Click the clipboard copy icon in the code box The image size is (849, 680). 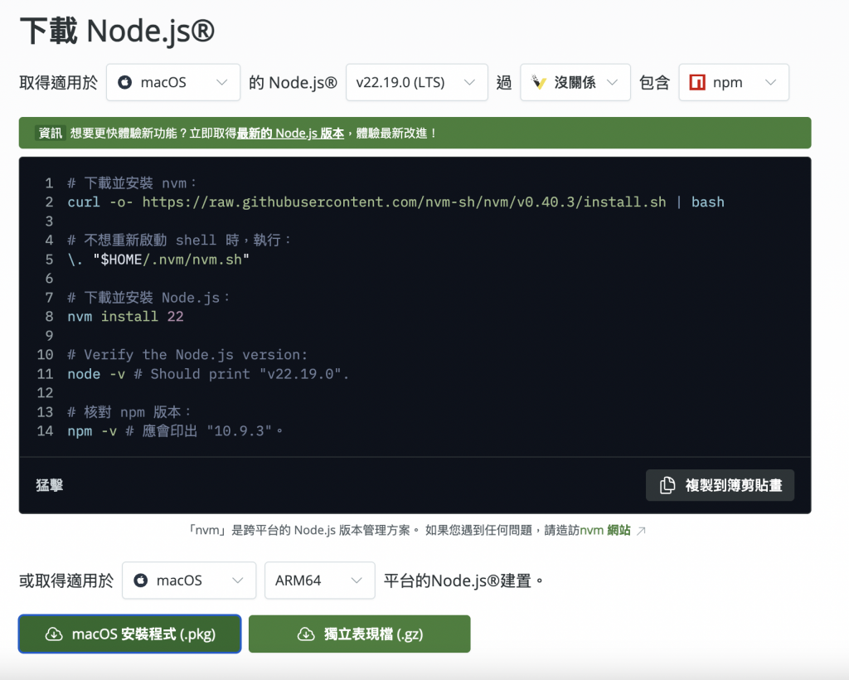[667, 485]
